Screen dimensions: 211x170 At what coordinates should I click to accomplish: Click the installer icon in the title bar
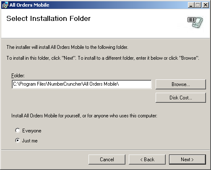point(5,5)
